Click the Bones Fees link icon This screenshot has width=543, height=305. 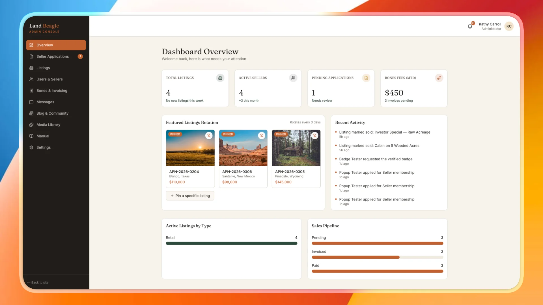click(439, 78)
